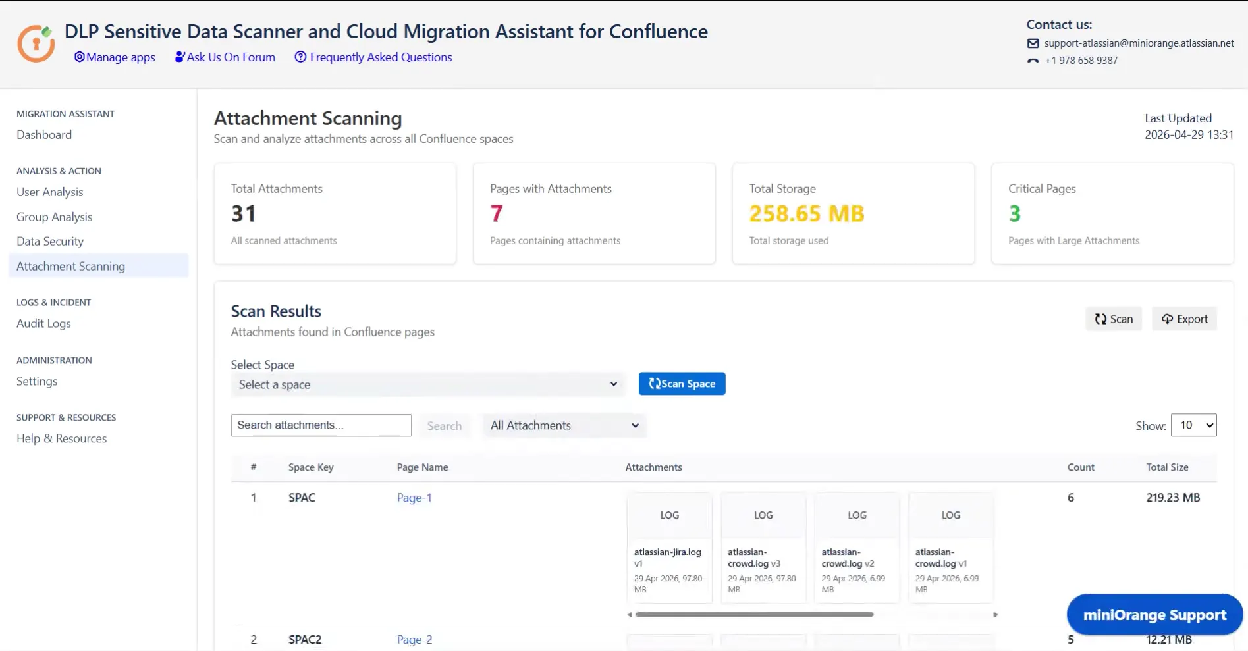1248x651 pixels.
Task: Open Settings in the sidebar
Action: pyautogui.click(x=37, y=382)
